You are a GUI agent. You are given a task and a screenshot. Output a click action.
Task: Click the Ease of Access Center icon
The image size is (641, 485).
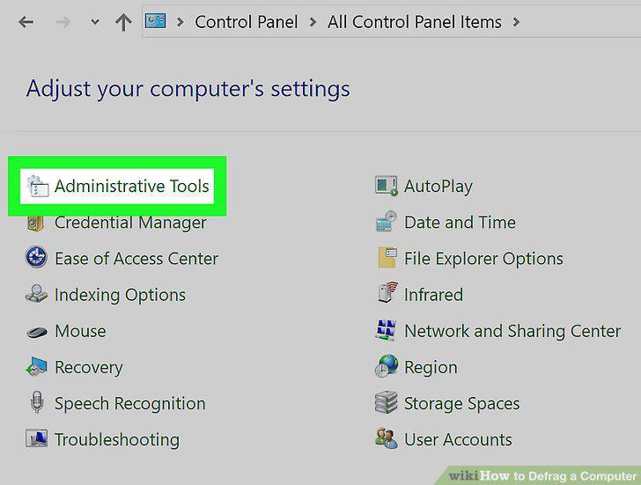36,257
